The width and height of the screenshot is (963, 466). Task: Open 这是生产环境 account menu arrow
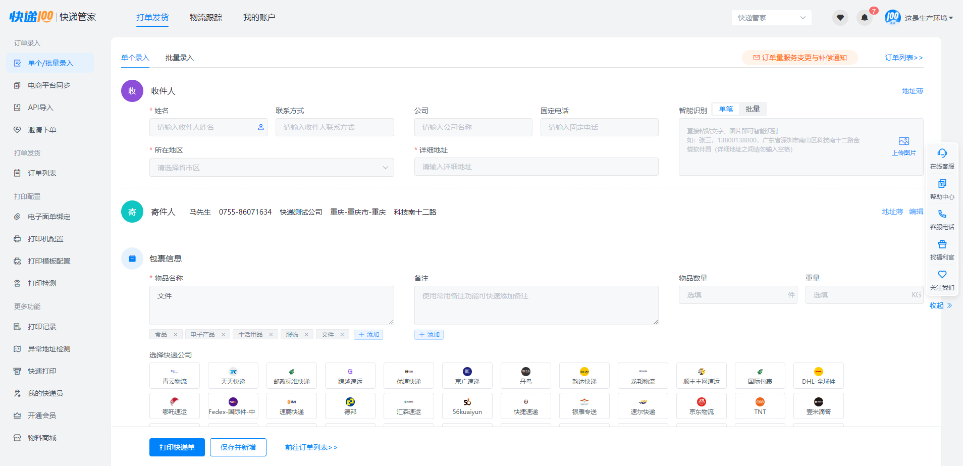click(951, 18)
